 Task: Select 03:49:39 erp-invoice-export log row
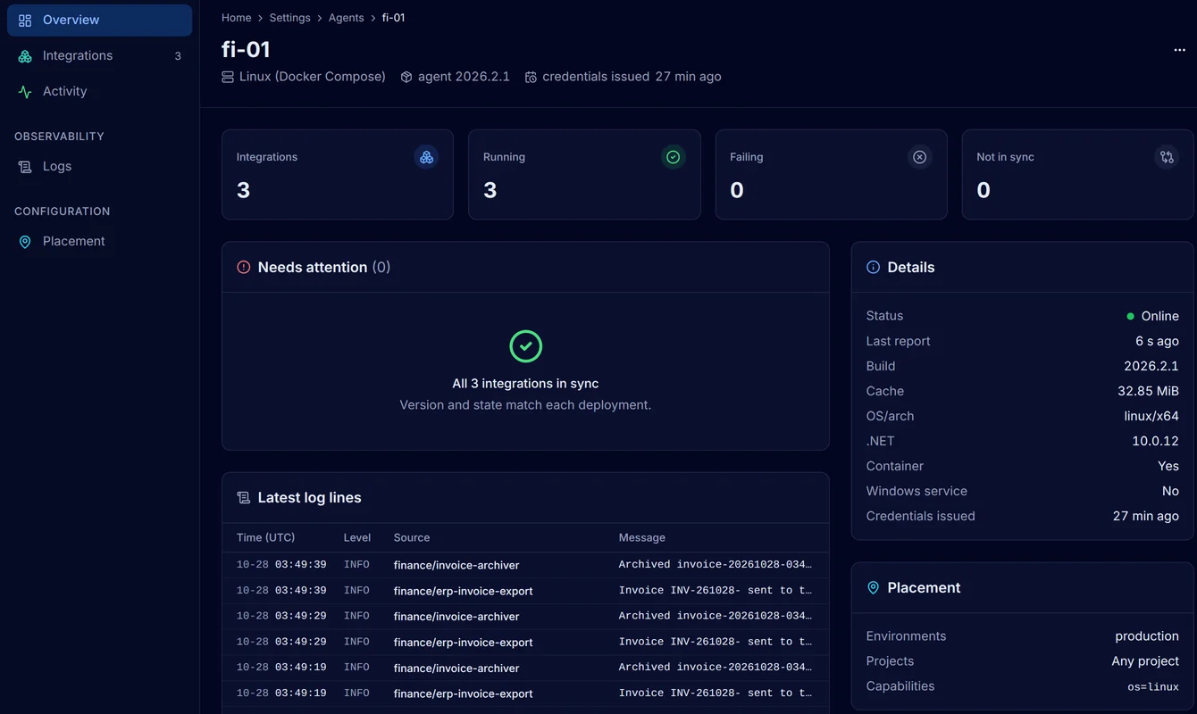(525, 591)
